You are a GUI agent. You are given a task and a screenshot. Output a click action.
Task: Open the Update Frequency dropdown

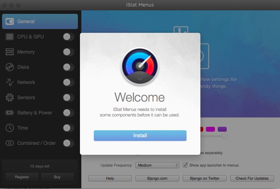(x=157, y=165)
